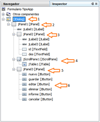Select the [JDialog] tree item
The height and width of the screenshot is (122, 100).
(x=19, y=19)
